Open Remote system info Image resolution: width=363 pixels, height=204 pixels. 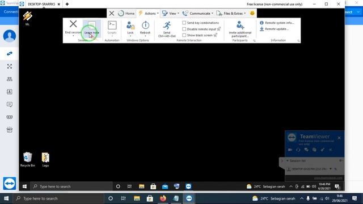click(277, 23)
